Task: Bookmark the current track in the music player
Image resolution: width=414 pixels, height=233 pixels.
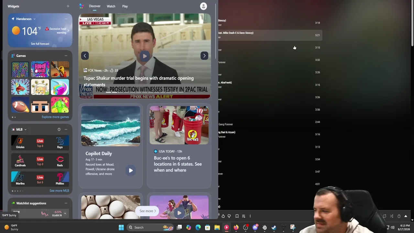Action: (237, 216)
